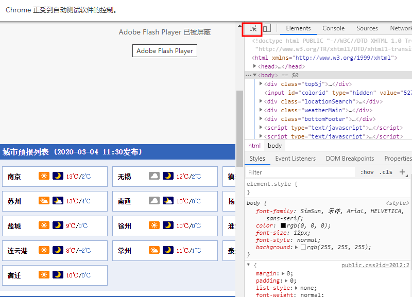Open the DOM Breakpoints sub-tab

tap(350, 159)
